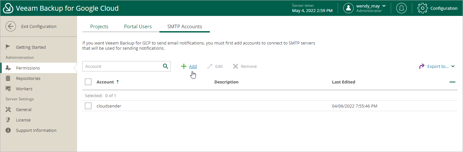Select the SMTP Accounts tab
This screenshot has height=152, width=463.
point(184,27)
